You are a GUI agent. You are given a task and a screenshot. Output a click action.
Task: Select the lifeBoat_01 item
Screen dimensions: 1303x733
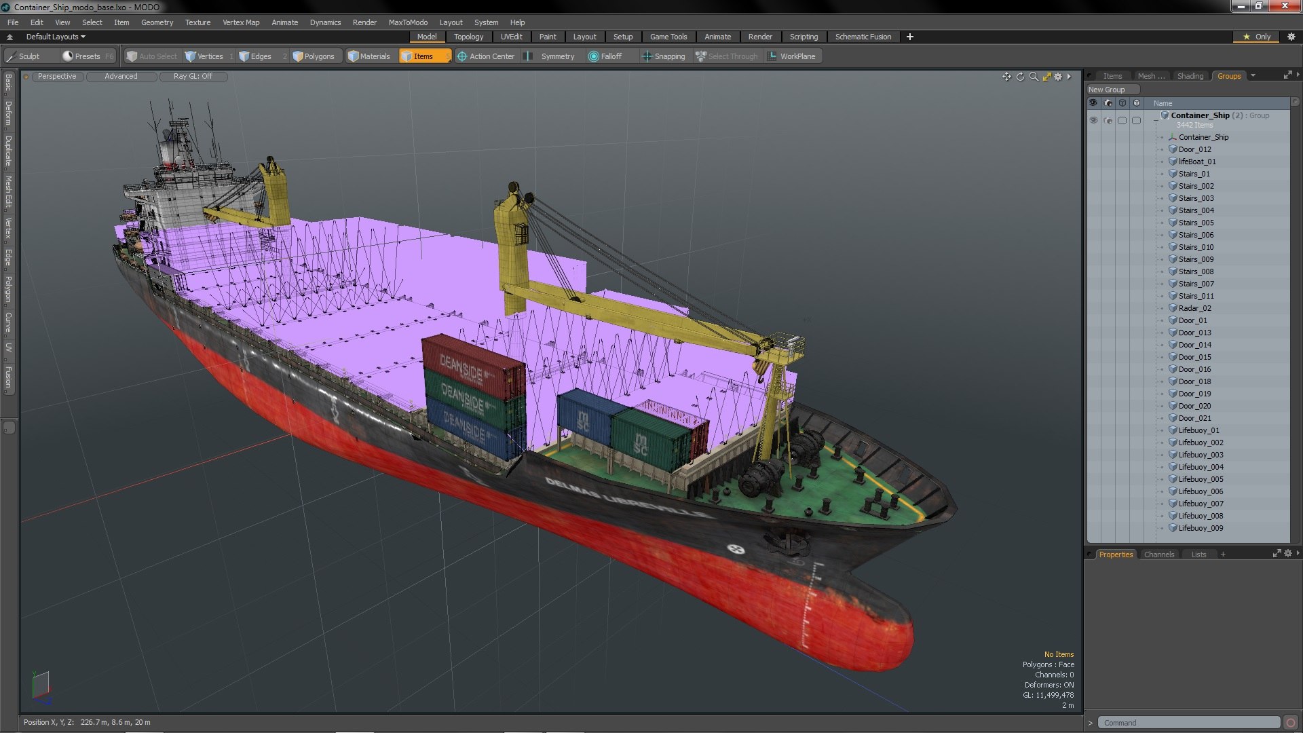pos(1197,162)
